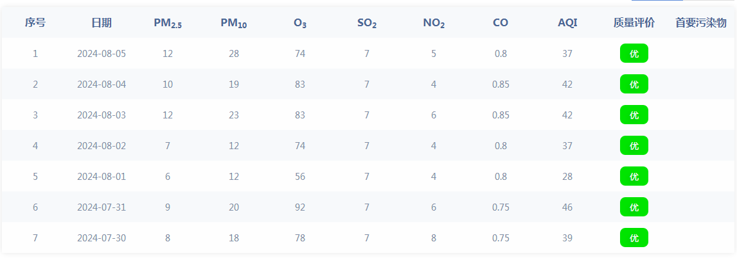Click the 日期 column header
The image size is (737, 258).
[x=102, y=22]
